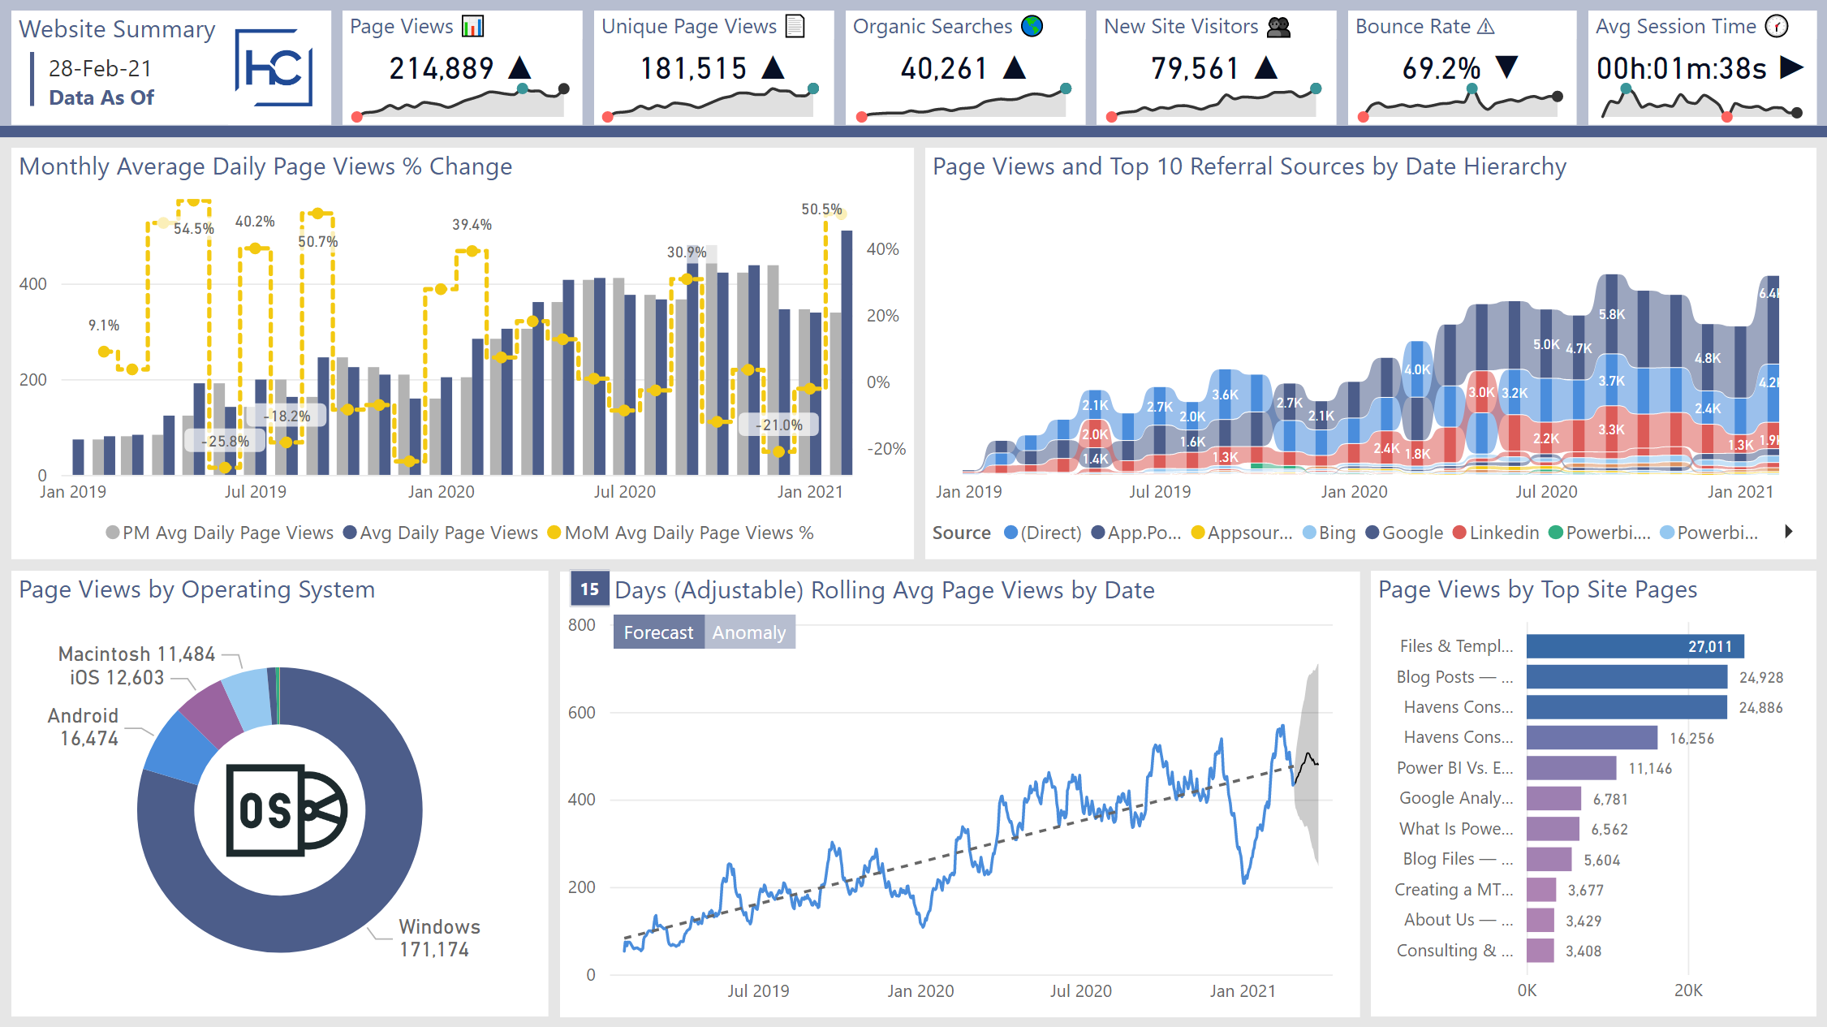The height and width of the screenshot is (1027, 1827).
Task: Click the gray forecast band in rolling chart
Action: [x=1307, y=763]
